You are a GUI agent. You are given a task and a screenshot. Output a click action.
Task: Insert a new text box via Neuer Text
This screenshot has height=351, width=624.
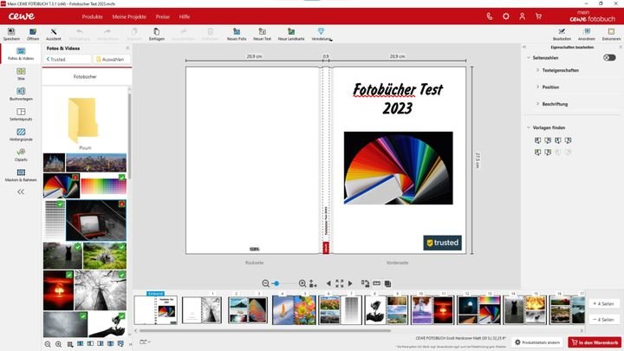[262, 31]
